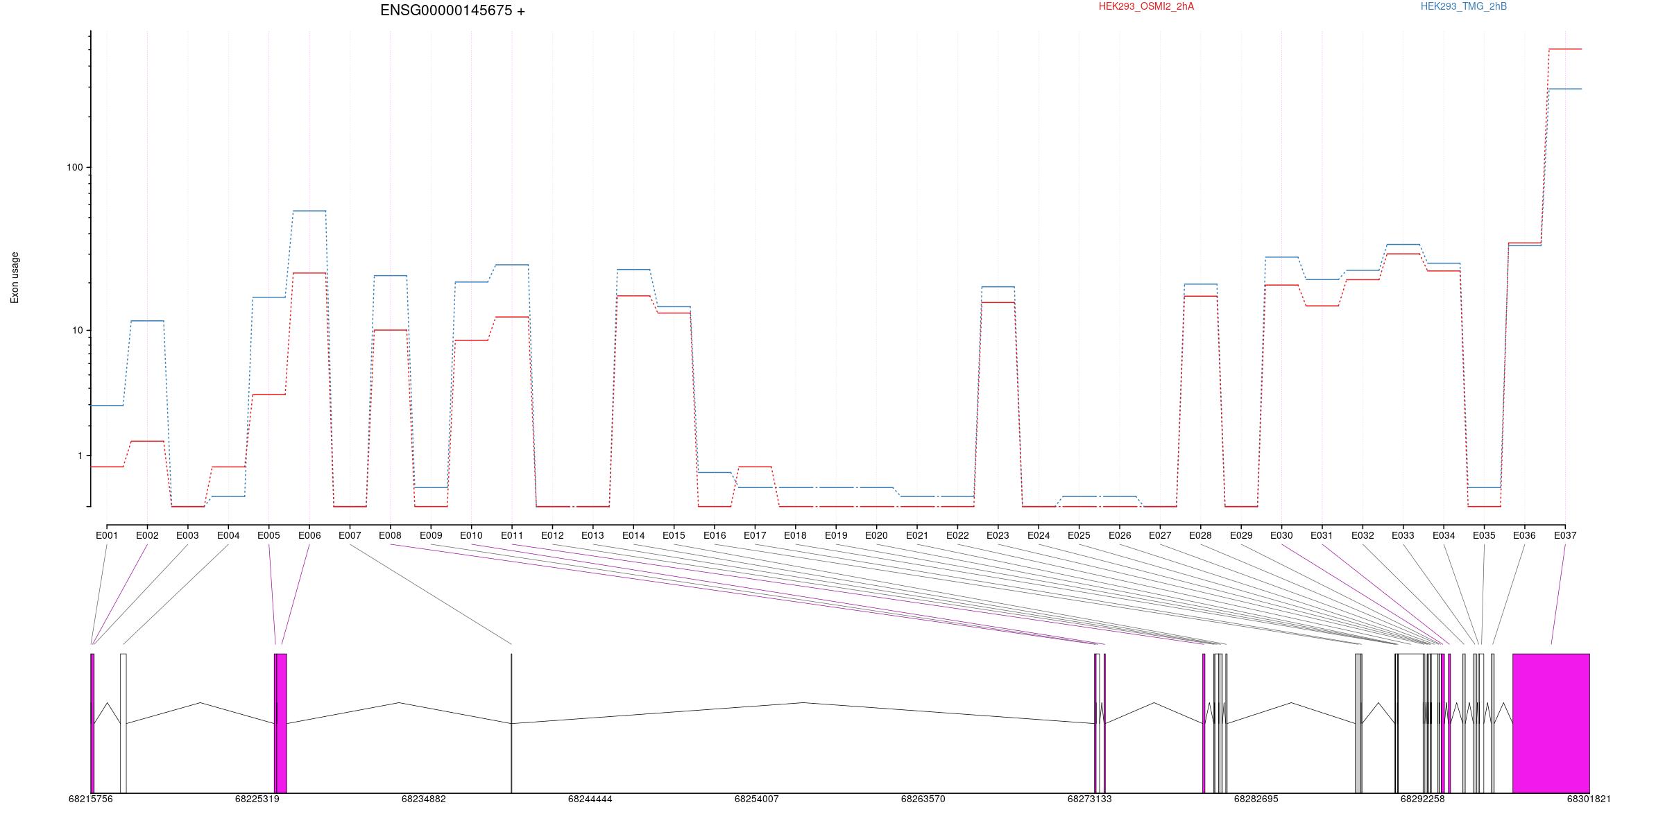
Task: Click the Exon usage axis label
Action: (x=15, y=277)
